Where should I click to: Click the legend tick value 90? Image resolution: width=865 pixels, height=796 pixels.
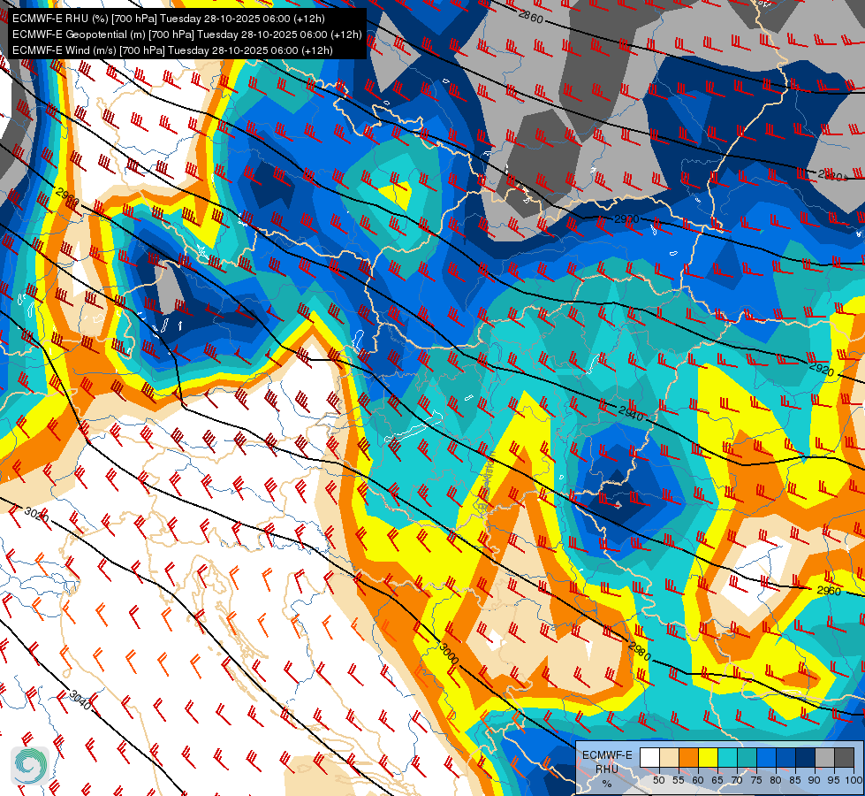pos(815,780)
